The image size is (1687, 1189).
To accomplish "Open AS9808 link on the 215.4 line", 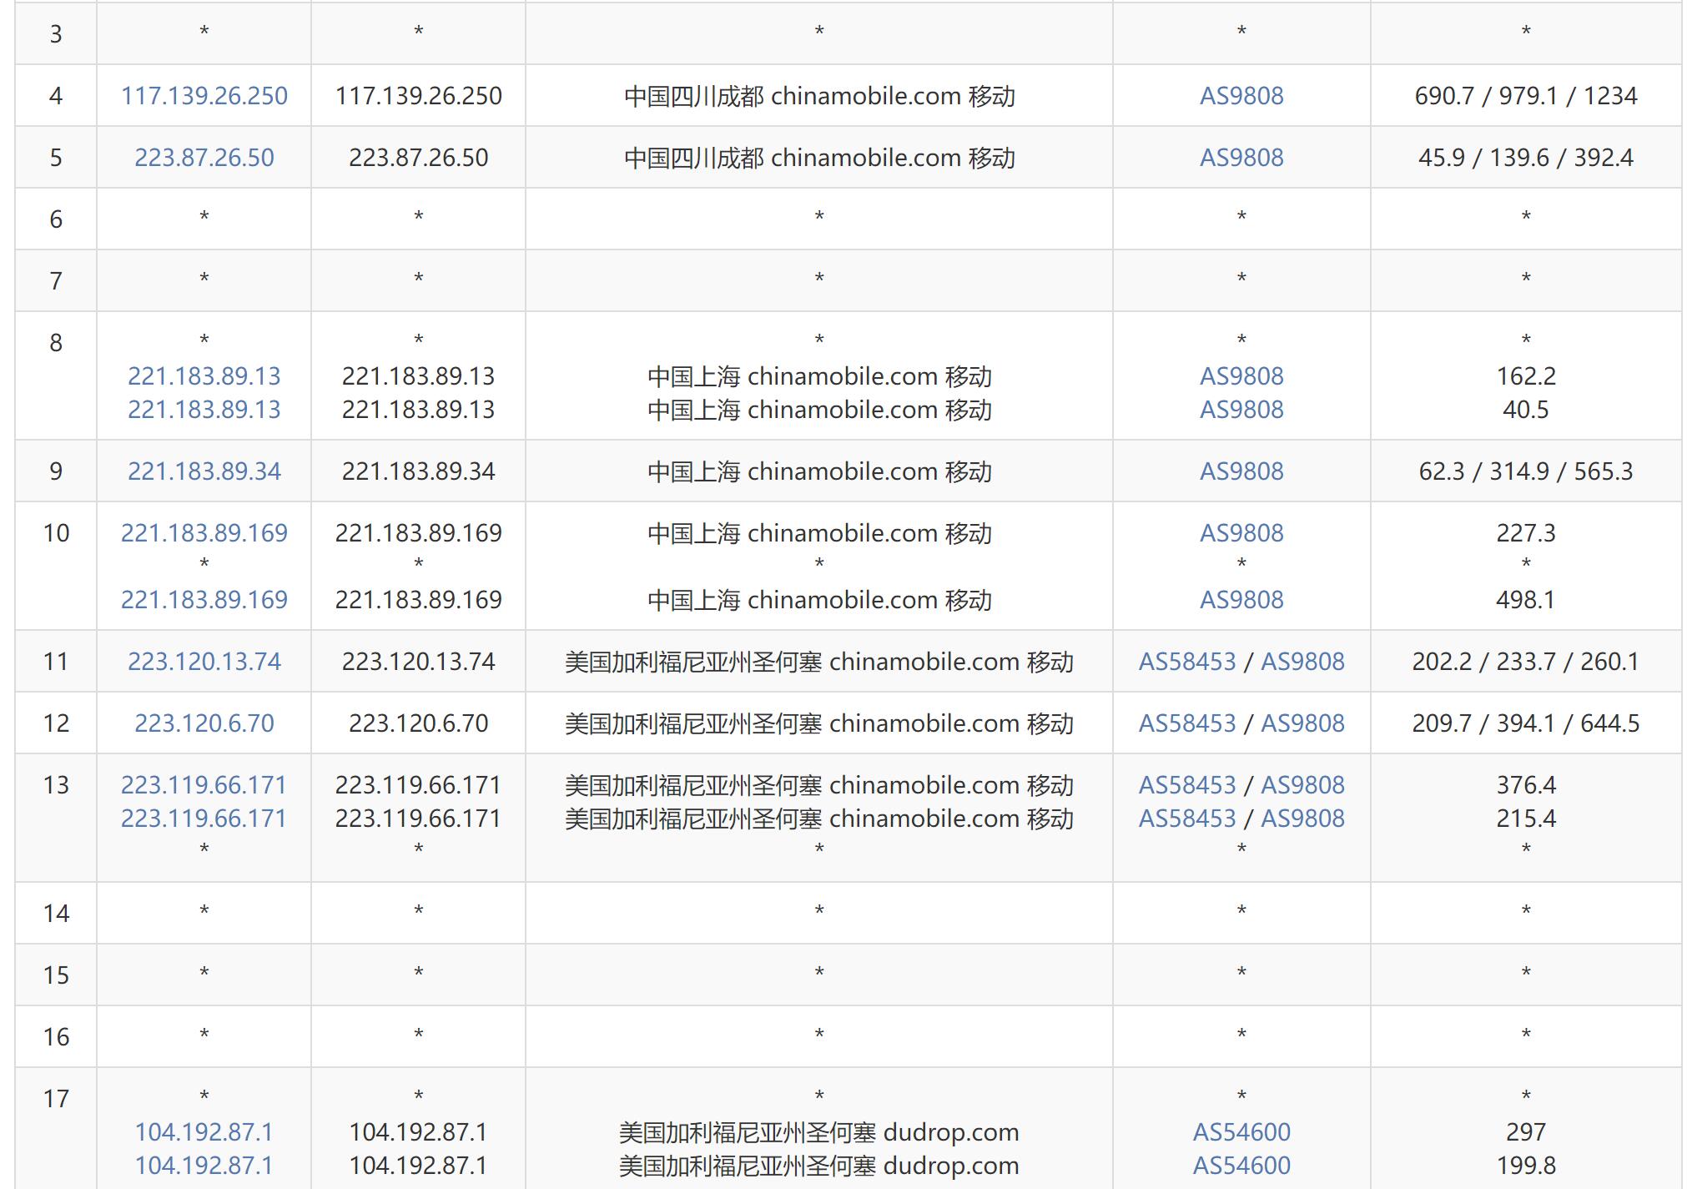I will pyautogui.click(x=1302, y=819).
